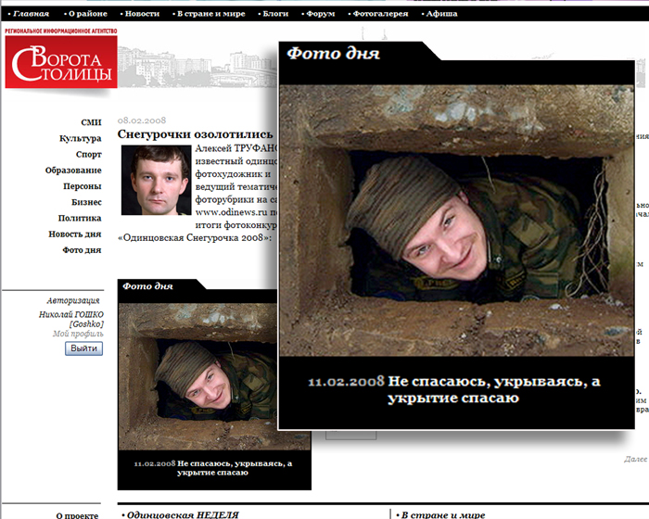Go to Новости in top navigation
The height and width of the screenshot is (519, 649).
142,14
